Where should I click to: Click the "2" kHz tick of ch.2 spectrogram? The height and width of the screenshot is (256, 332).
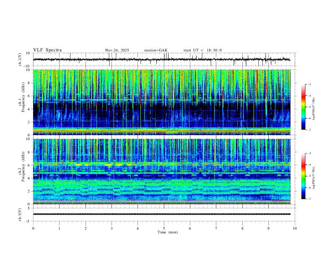(29, 191)
